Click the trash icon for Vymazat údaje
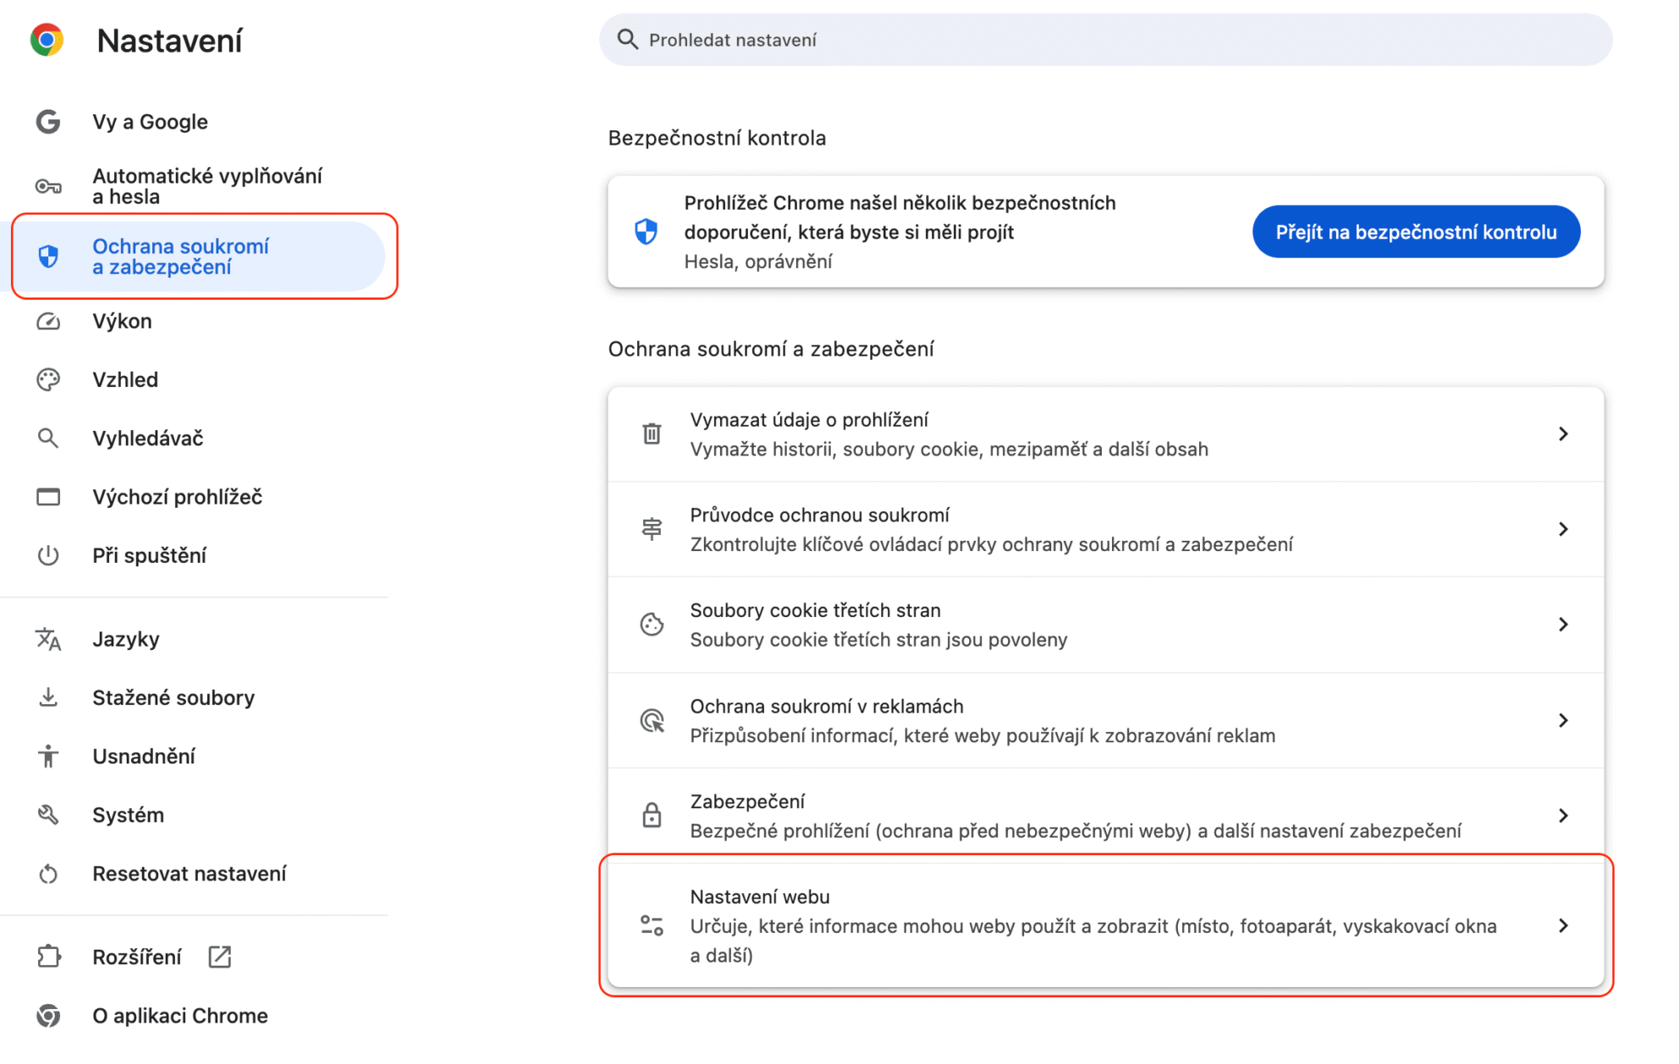Screen dimensions: 1679x1064 (652, 434)
